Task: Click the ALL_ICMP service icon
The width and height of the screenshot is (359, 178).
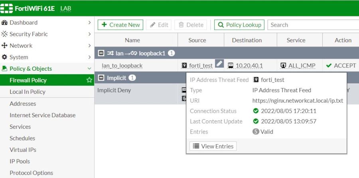Action: click(283, 66)
